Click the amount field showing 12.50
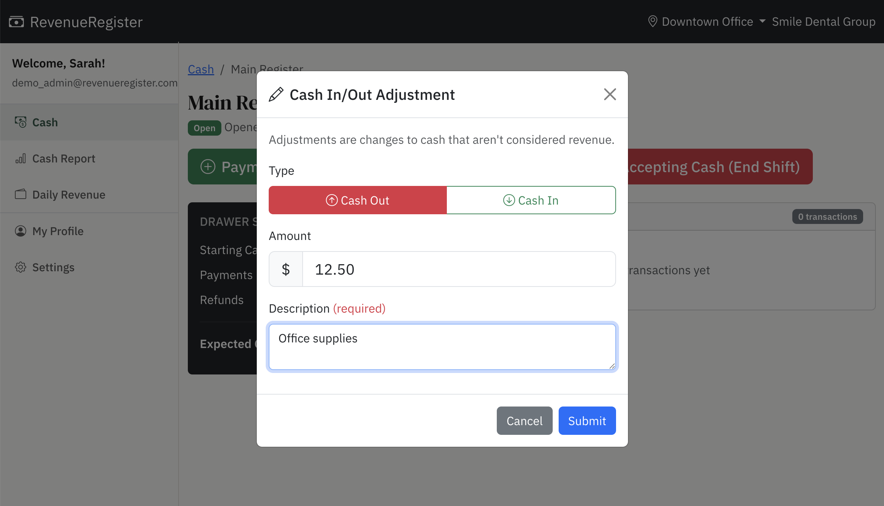Screen dimensions: 884x506 (x=458, y=269)
